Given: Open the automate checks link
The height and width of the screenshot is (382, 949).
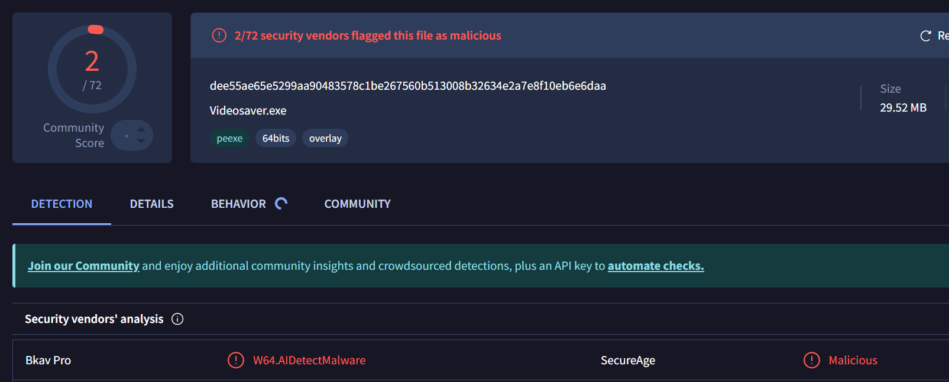Looking at the screenshot, I should pyautogui.click(x=655, y=266).
